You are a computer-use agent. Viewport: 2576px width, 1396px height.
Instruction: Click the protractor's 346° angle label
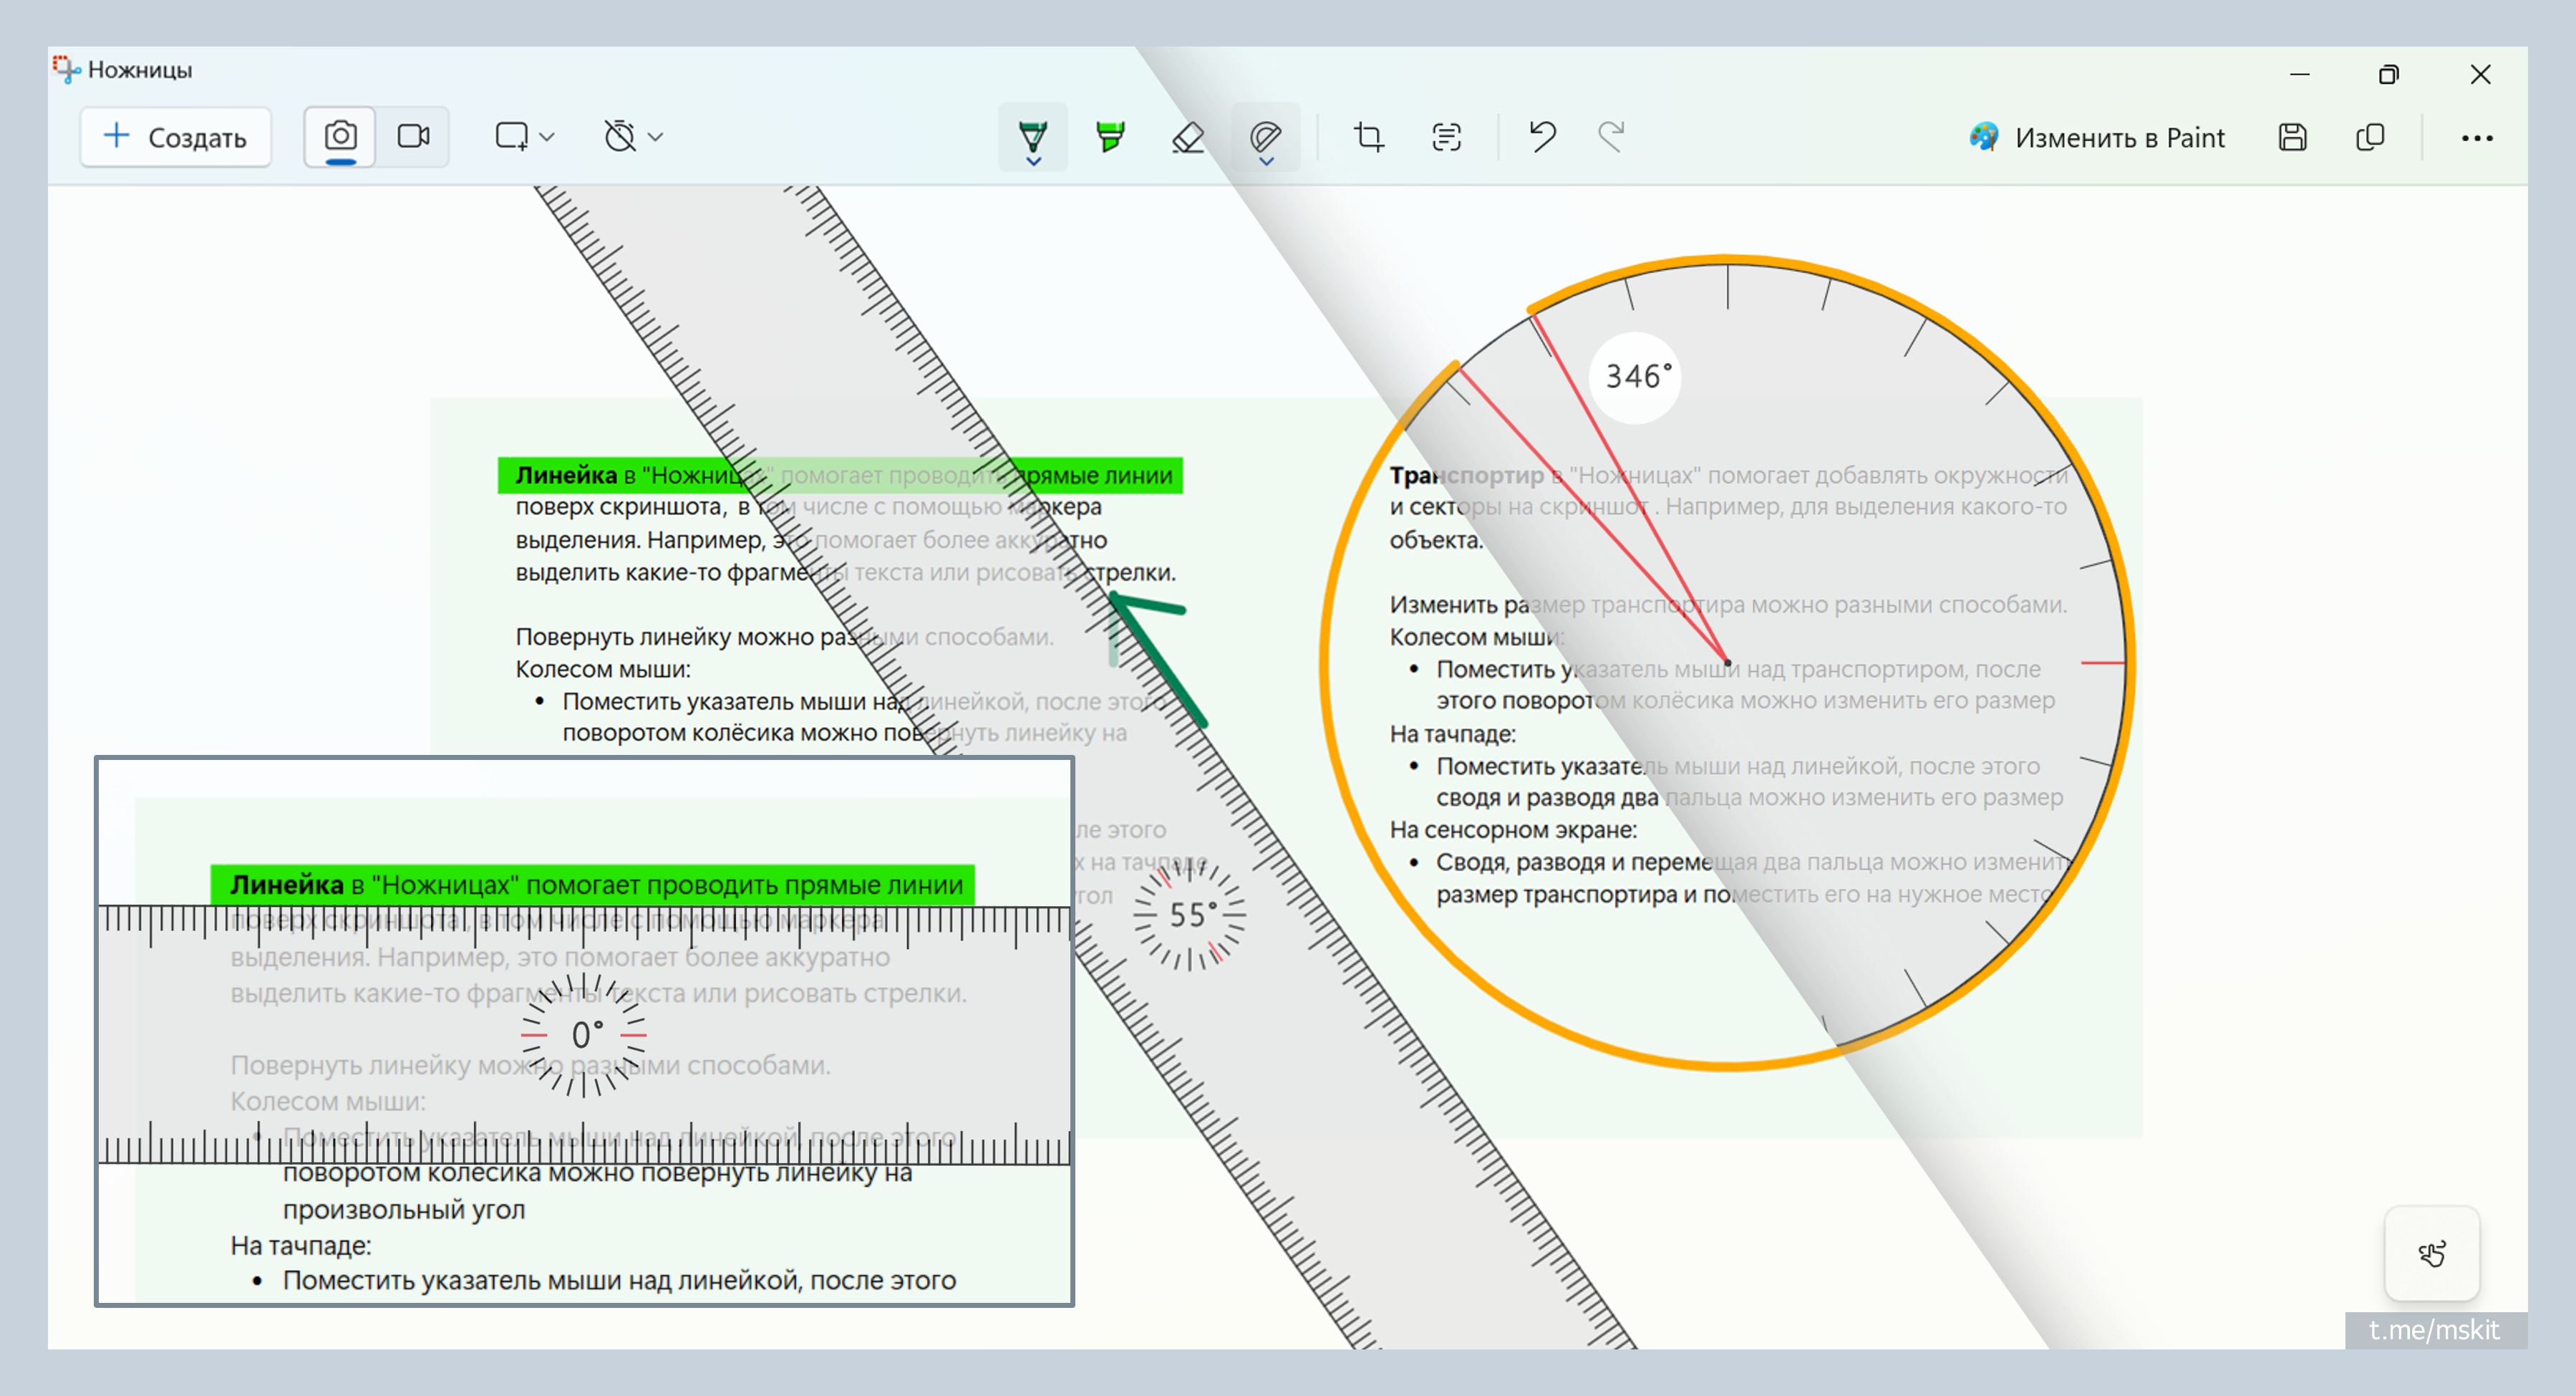point(1636,377)
